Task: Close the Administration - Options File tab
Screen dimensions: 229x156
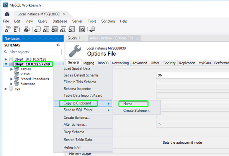Action: pyautogui.click(x=137, y=38)
